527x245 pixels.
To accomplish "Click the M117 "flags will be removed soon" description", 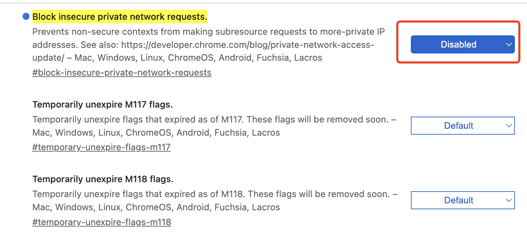I will tap(214, 120).
